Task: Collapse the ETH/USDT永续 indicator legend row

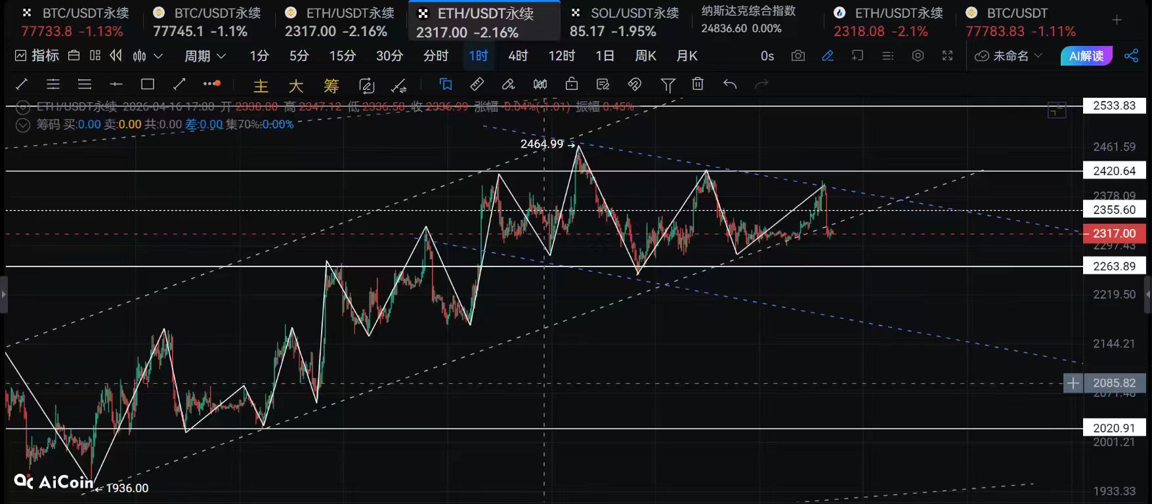Action: 23,106
